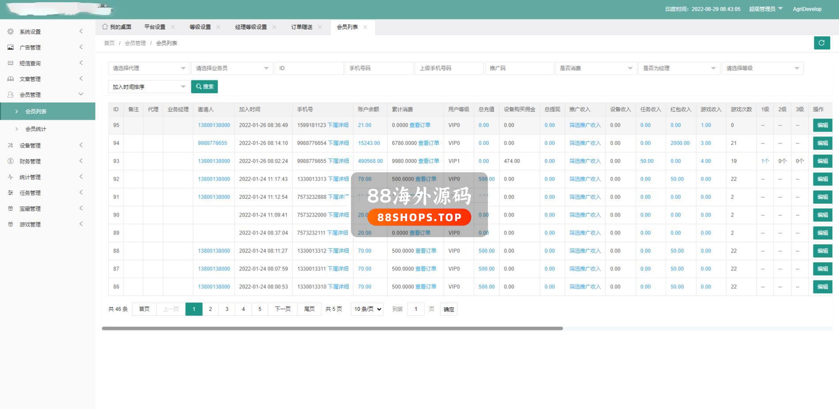
Task: Open the 请选择代理 dropdown
Action: coord(148,68)
